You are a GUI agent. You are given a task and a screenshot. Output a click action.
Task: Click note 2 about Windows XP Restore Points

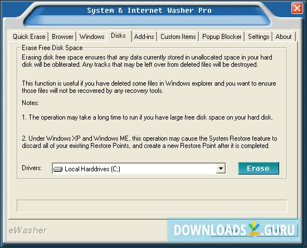tap(149, 142)
